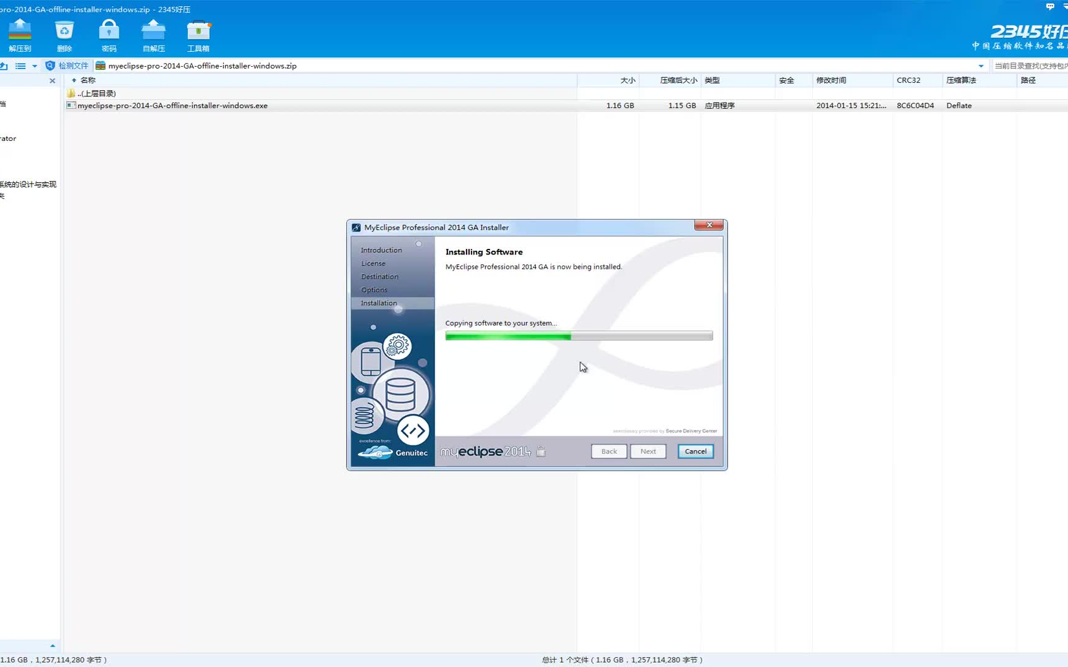
Task: Click the installer title bar icon
Action: 356,228
